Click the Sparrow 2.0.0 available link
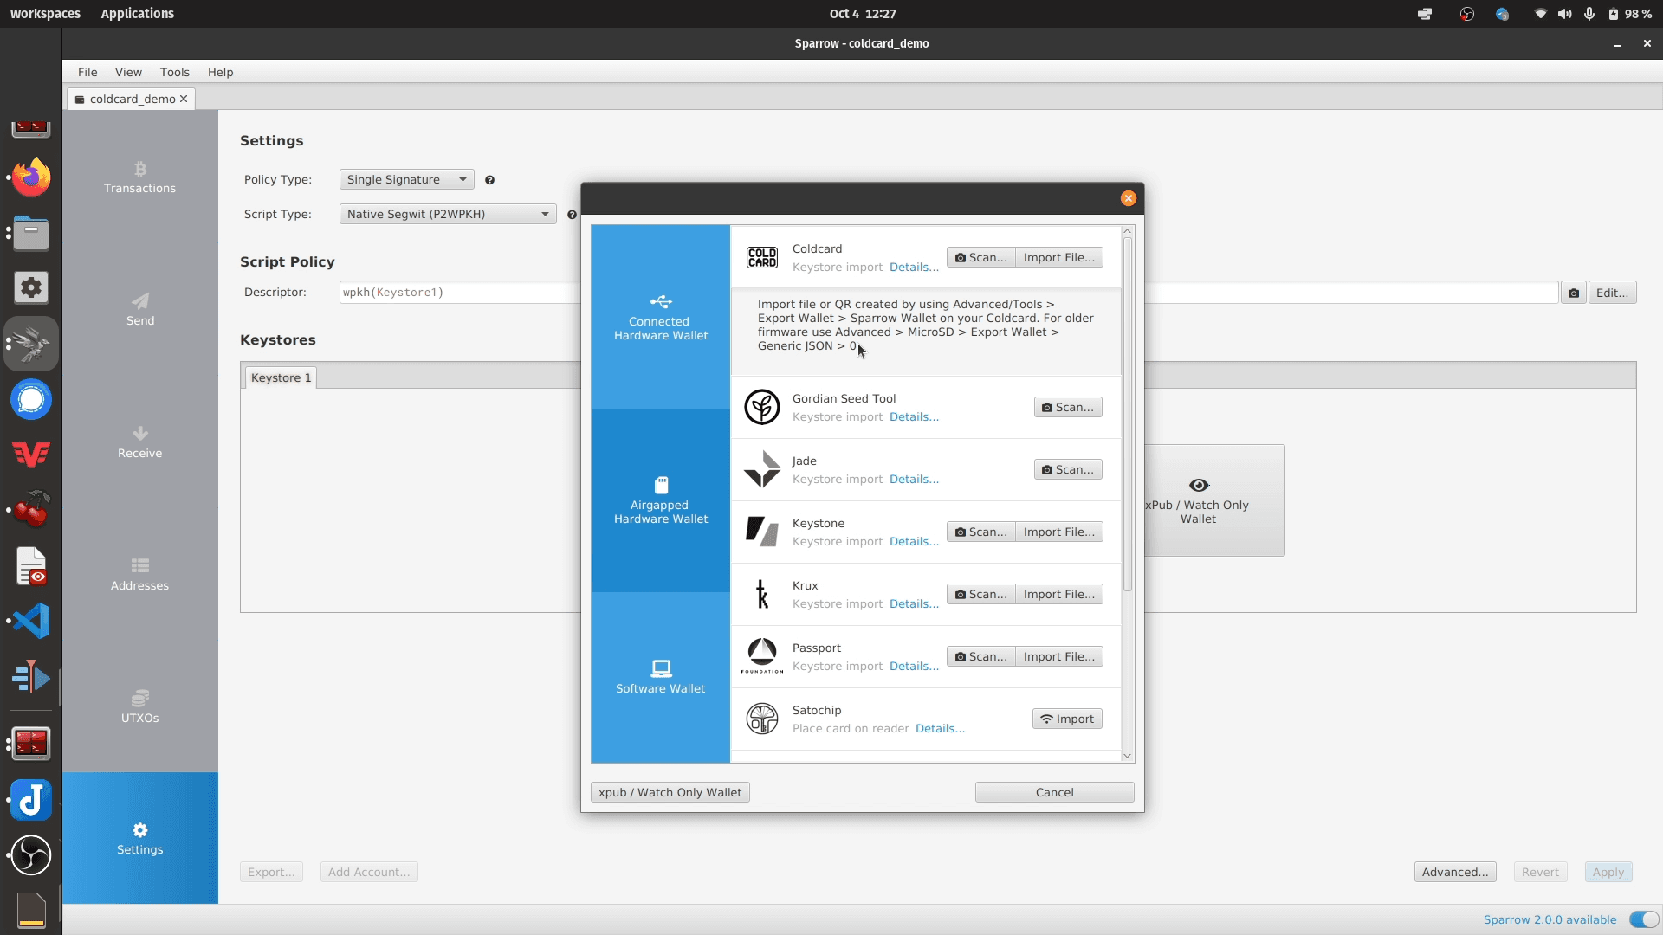The width and height of the screenshot is (1663, 935). tap(1550, 919)
